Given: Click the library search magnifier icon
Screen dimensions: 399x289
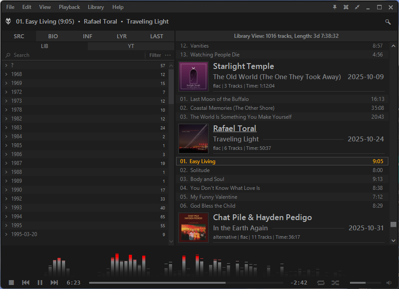Looking at the screenshot, I should tap(8, 55).
